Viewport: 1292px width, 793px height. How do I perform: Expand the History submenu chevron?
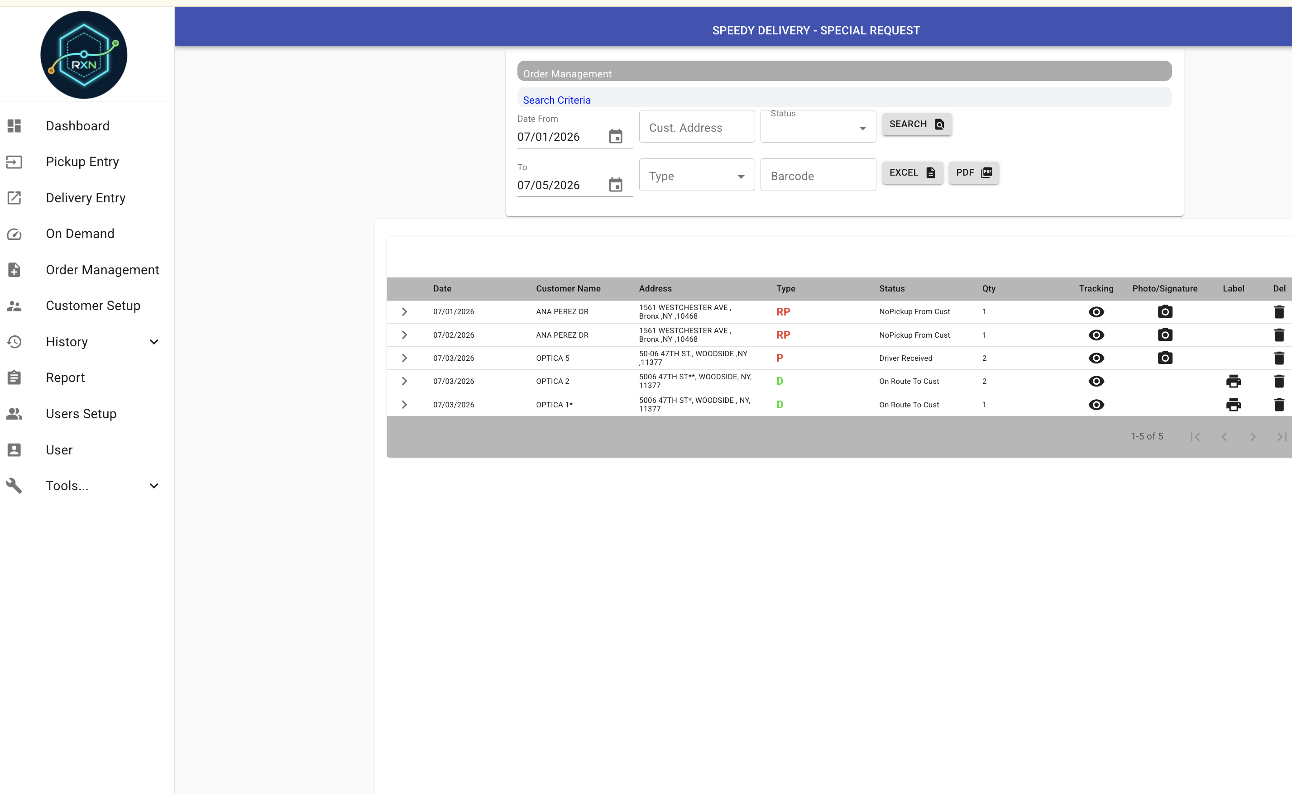coord(154,342)
